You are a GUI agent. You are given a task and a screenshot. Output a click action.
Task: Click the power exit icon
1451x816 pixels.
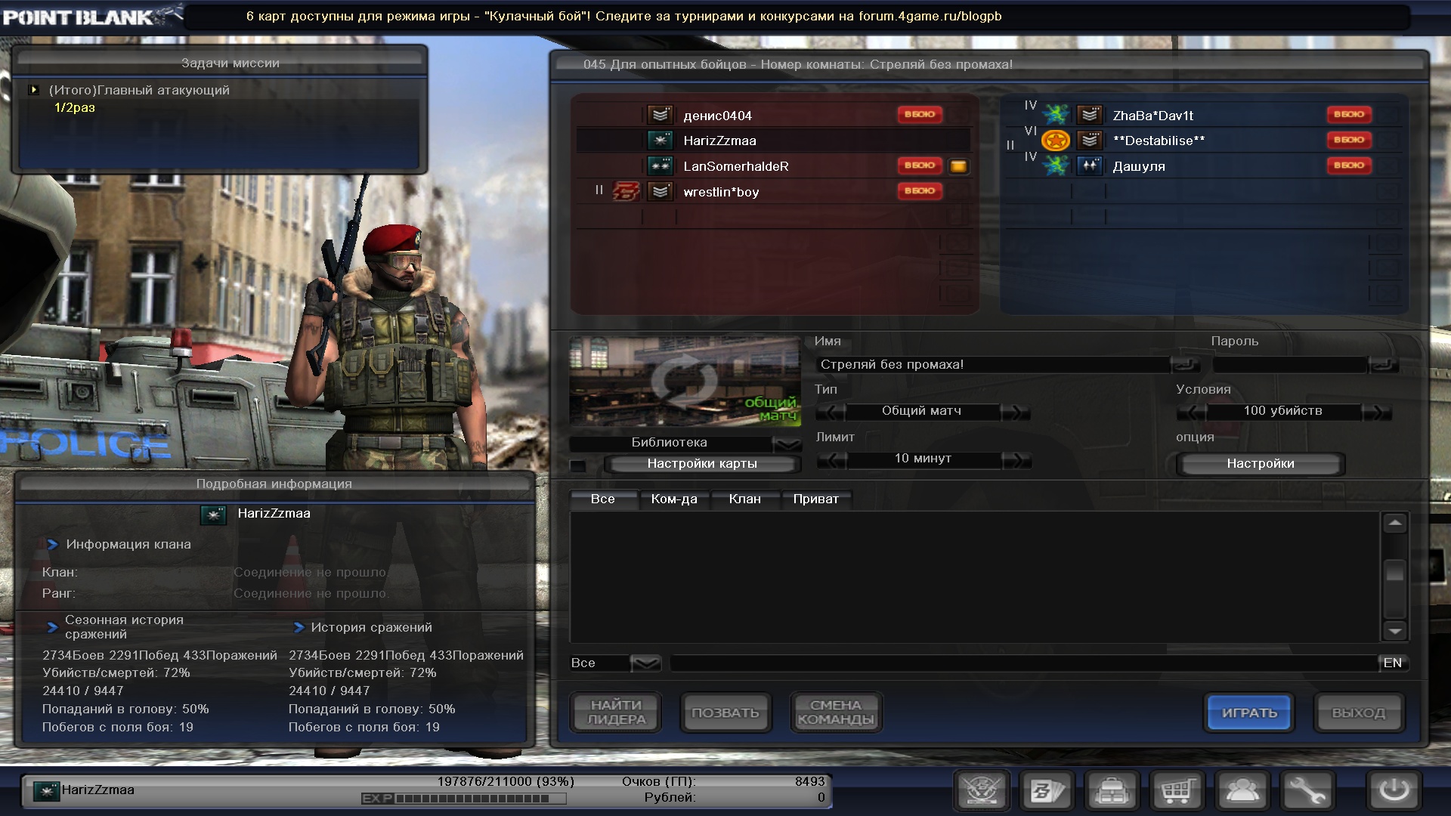click(1394, 791)
